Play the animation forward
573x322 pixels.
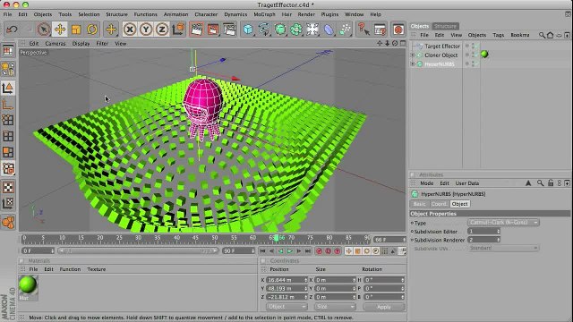(x=290, y=251)
